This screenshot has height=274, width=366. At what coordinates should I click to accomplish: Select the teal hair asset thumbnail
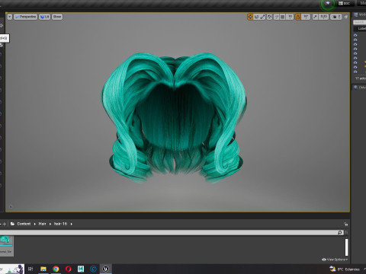click(x=6, y=245)
